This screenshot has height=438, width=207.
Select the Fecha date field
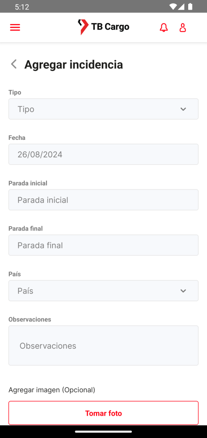(103, 154)
